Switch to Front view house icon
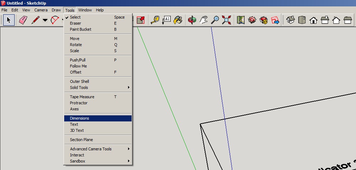 314,20
